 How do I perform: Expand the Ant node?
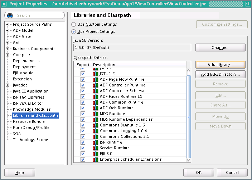click(x=7, y=42)
